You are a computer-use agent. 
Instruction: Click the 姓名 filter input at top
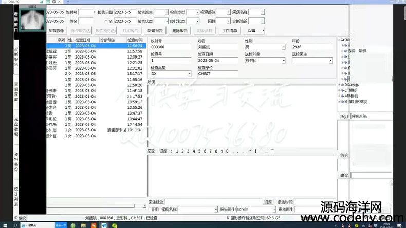pyautogui.click(x=85, y=21)
